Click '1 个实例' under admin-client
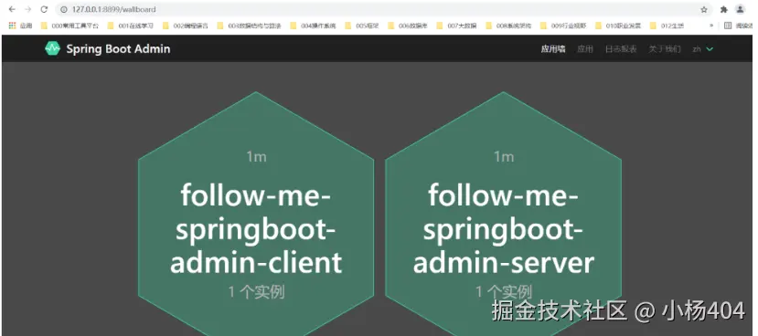 click(x=256, y=291)
